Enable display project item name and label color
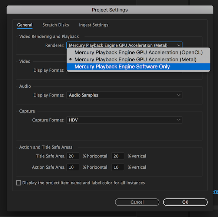218x217 pixels. [x=19, y=183]
